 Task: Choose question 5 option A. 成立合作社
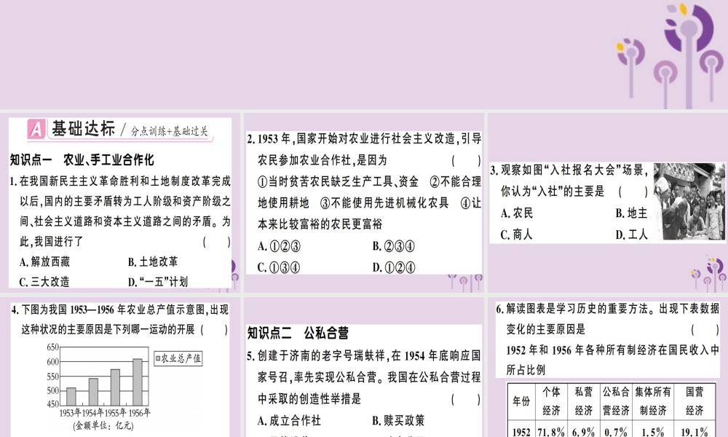pyautogui.click(x=289, y=421)
